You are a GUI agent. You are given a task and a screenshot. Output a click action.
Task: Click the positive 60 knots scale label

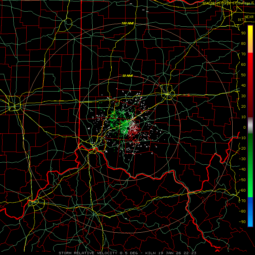pos(243,65)
